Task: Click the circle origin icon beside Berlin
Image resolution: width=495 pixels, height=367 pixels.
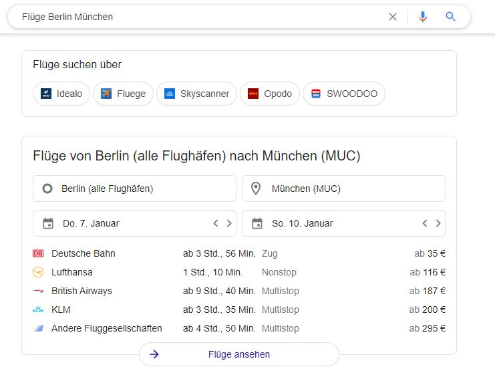Action: [x=47, y=189]
